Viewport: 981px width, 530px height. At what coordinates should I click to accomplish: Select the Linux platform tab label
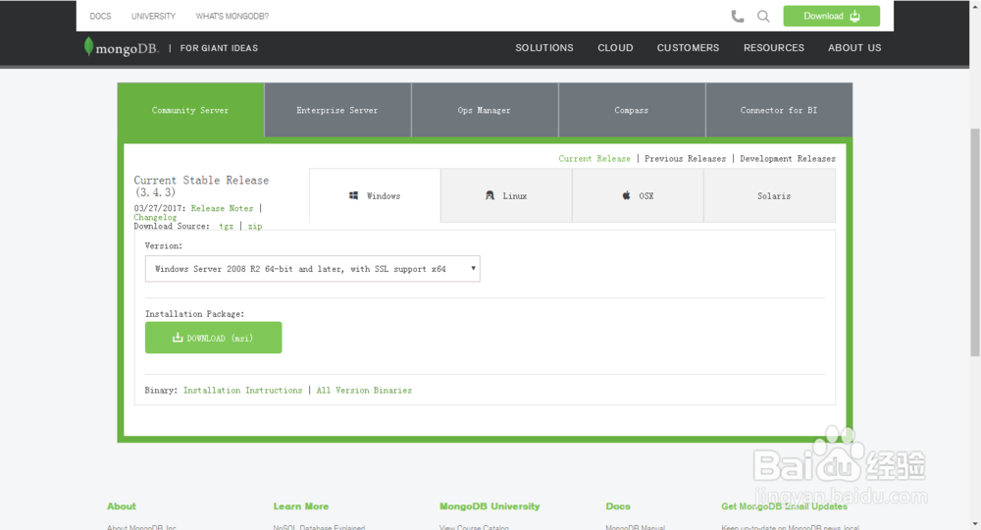click(515, 196)
